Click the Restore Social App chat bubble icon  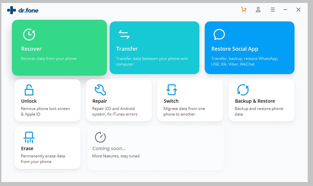click(x=219, y=35)
